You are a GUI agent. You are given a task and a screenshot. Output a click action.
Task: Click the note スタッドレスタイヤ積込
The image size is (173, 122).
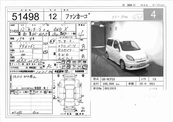coord(25,77)
